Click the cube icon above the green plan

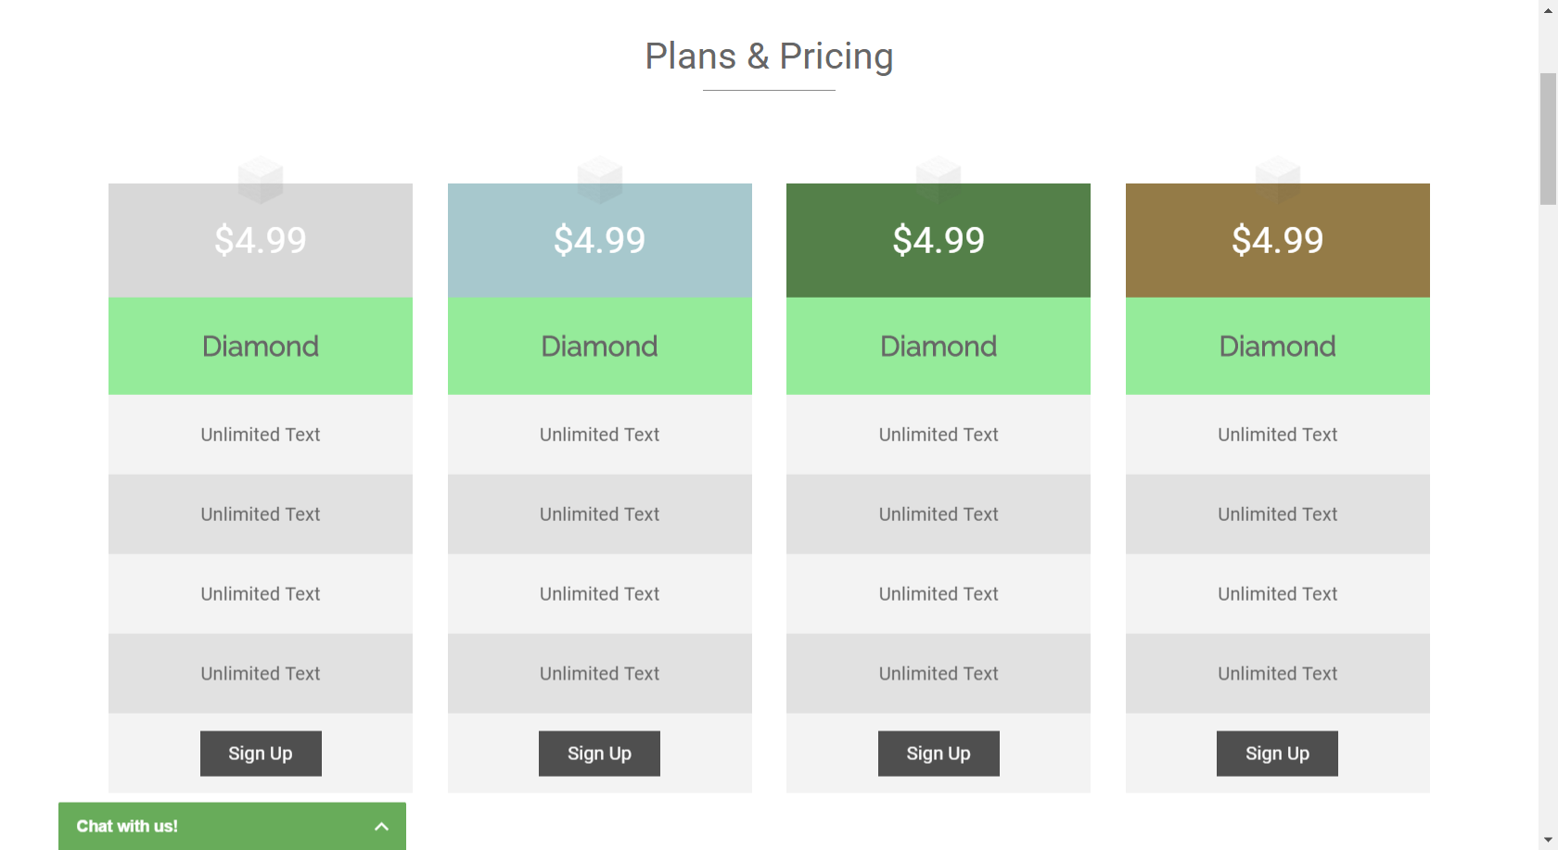[939, 180]
